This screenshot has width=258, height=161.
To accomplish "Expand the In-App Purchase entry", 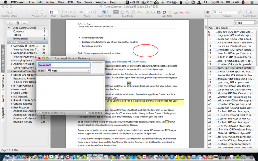I will point(12,86).
